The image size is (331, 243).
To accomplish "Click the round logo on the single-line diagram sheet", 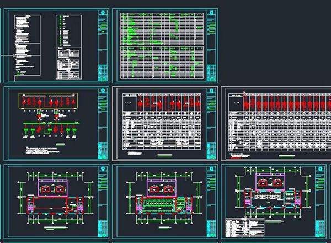I will pyautogui.click(x=102, y=92).
